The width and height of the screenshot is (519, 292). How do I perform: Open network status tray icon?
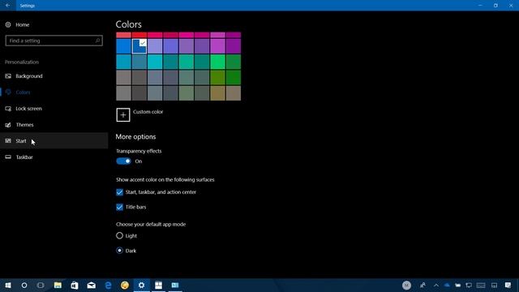pyautogui.click(x=469, y=285)
